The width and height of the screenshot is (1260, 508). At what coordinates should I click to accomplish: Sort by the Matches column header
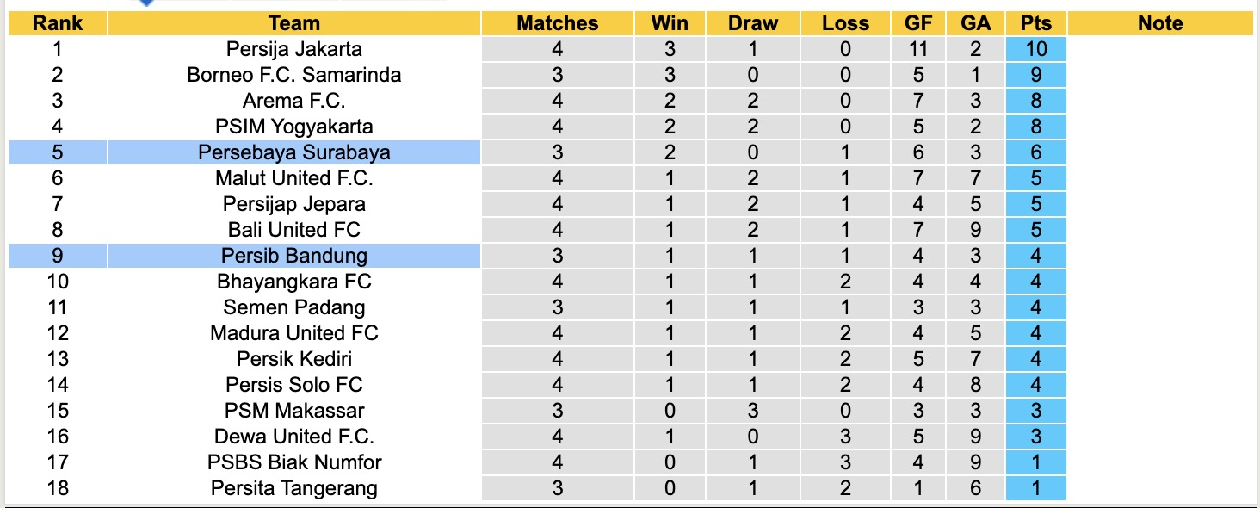coord(557,23)
